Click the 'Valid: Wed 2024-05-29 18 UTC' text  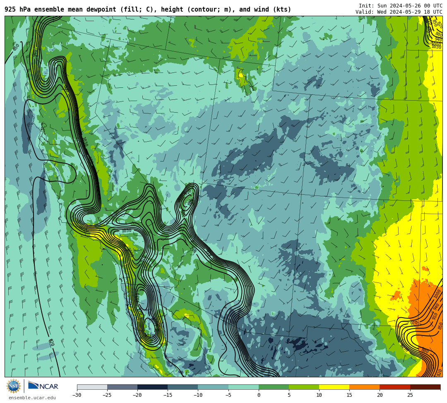[x=399, y=12]
